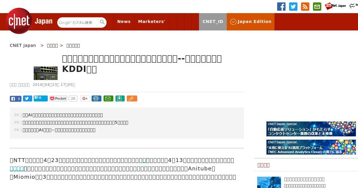Click the Pocket count bubble showing 28
Viewport: 358px width, 188px height.
pos(73,98)
